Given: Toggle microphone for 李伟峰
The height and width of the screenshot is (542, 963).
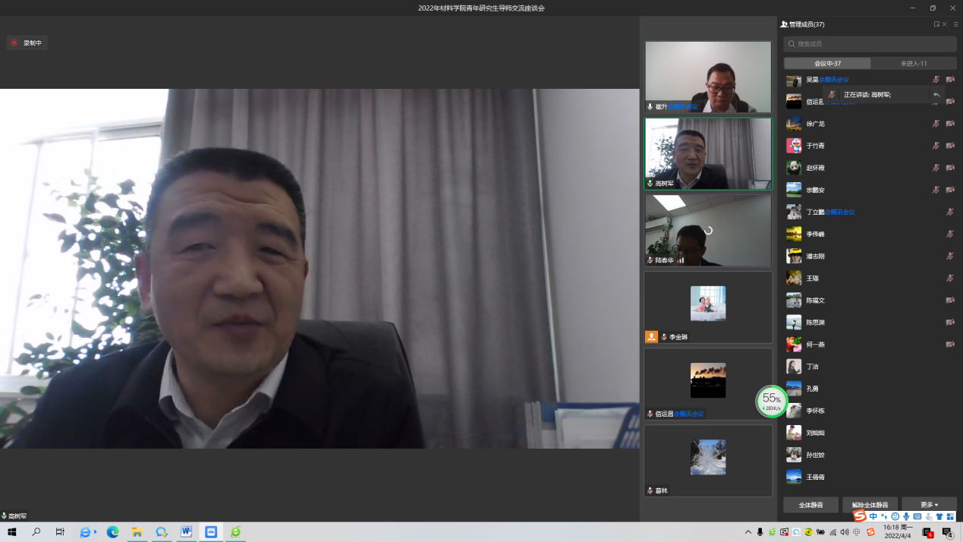Looking at the screenshot, I should [x=950, y=234].
